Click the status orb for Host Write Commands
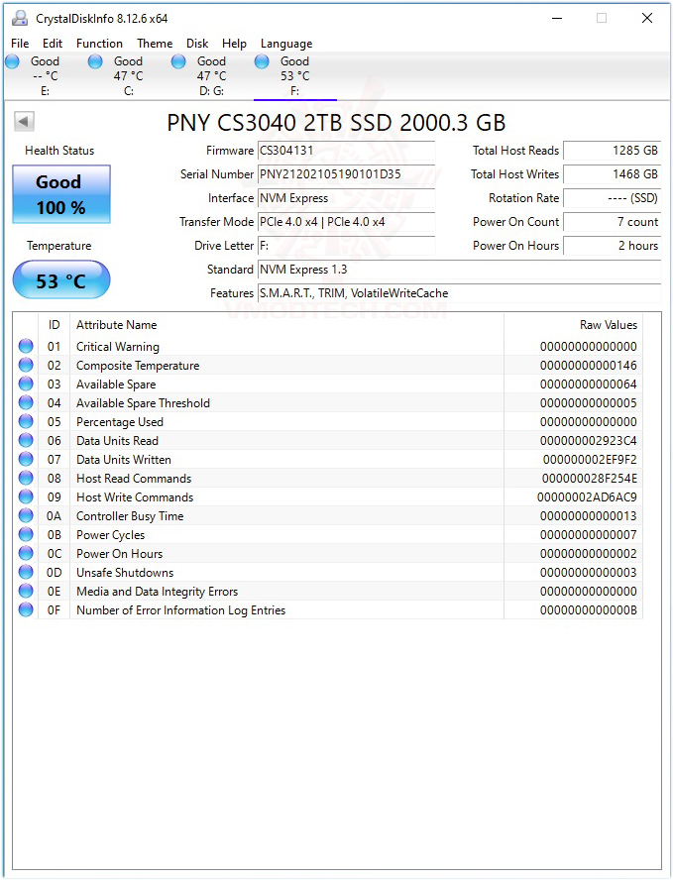 tap(26, 496)
